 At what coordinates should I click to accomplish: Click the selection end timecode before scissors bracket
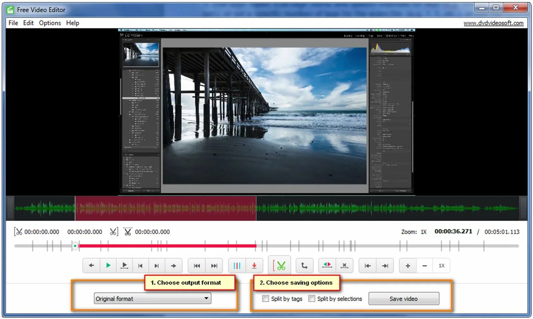click(85, 232)
